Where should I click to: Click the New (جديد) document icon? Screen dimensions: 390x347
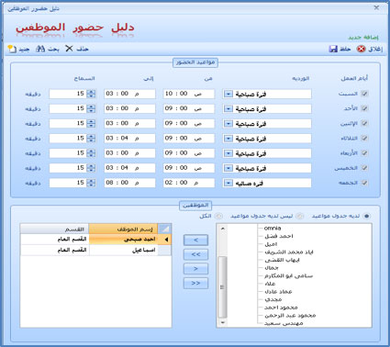click(12, 49)
